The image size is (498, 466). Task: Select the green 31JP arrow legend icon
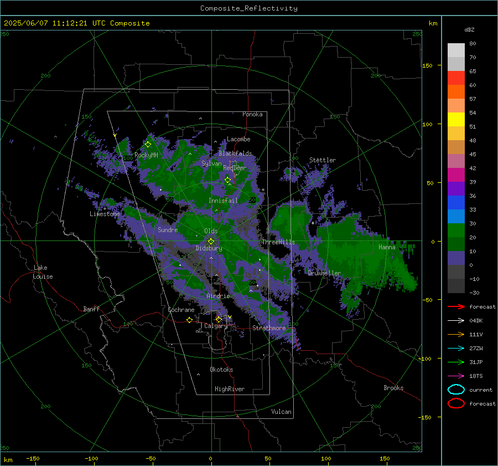pos(456,362)
